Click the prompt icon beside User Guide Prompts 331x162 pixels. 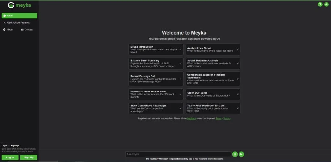pos(5,23)
